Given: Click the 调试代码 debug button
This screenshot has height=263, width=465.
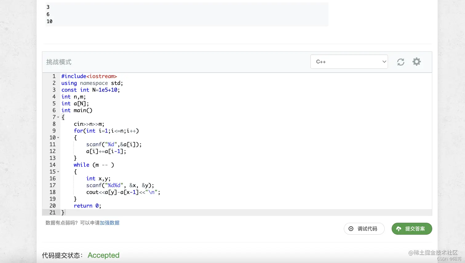Looking at the screenshot, I should tap(364, 229).
